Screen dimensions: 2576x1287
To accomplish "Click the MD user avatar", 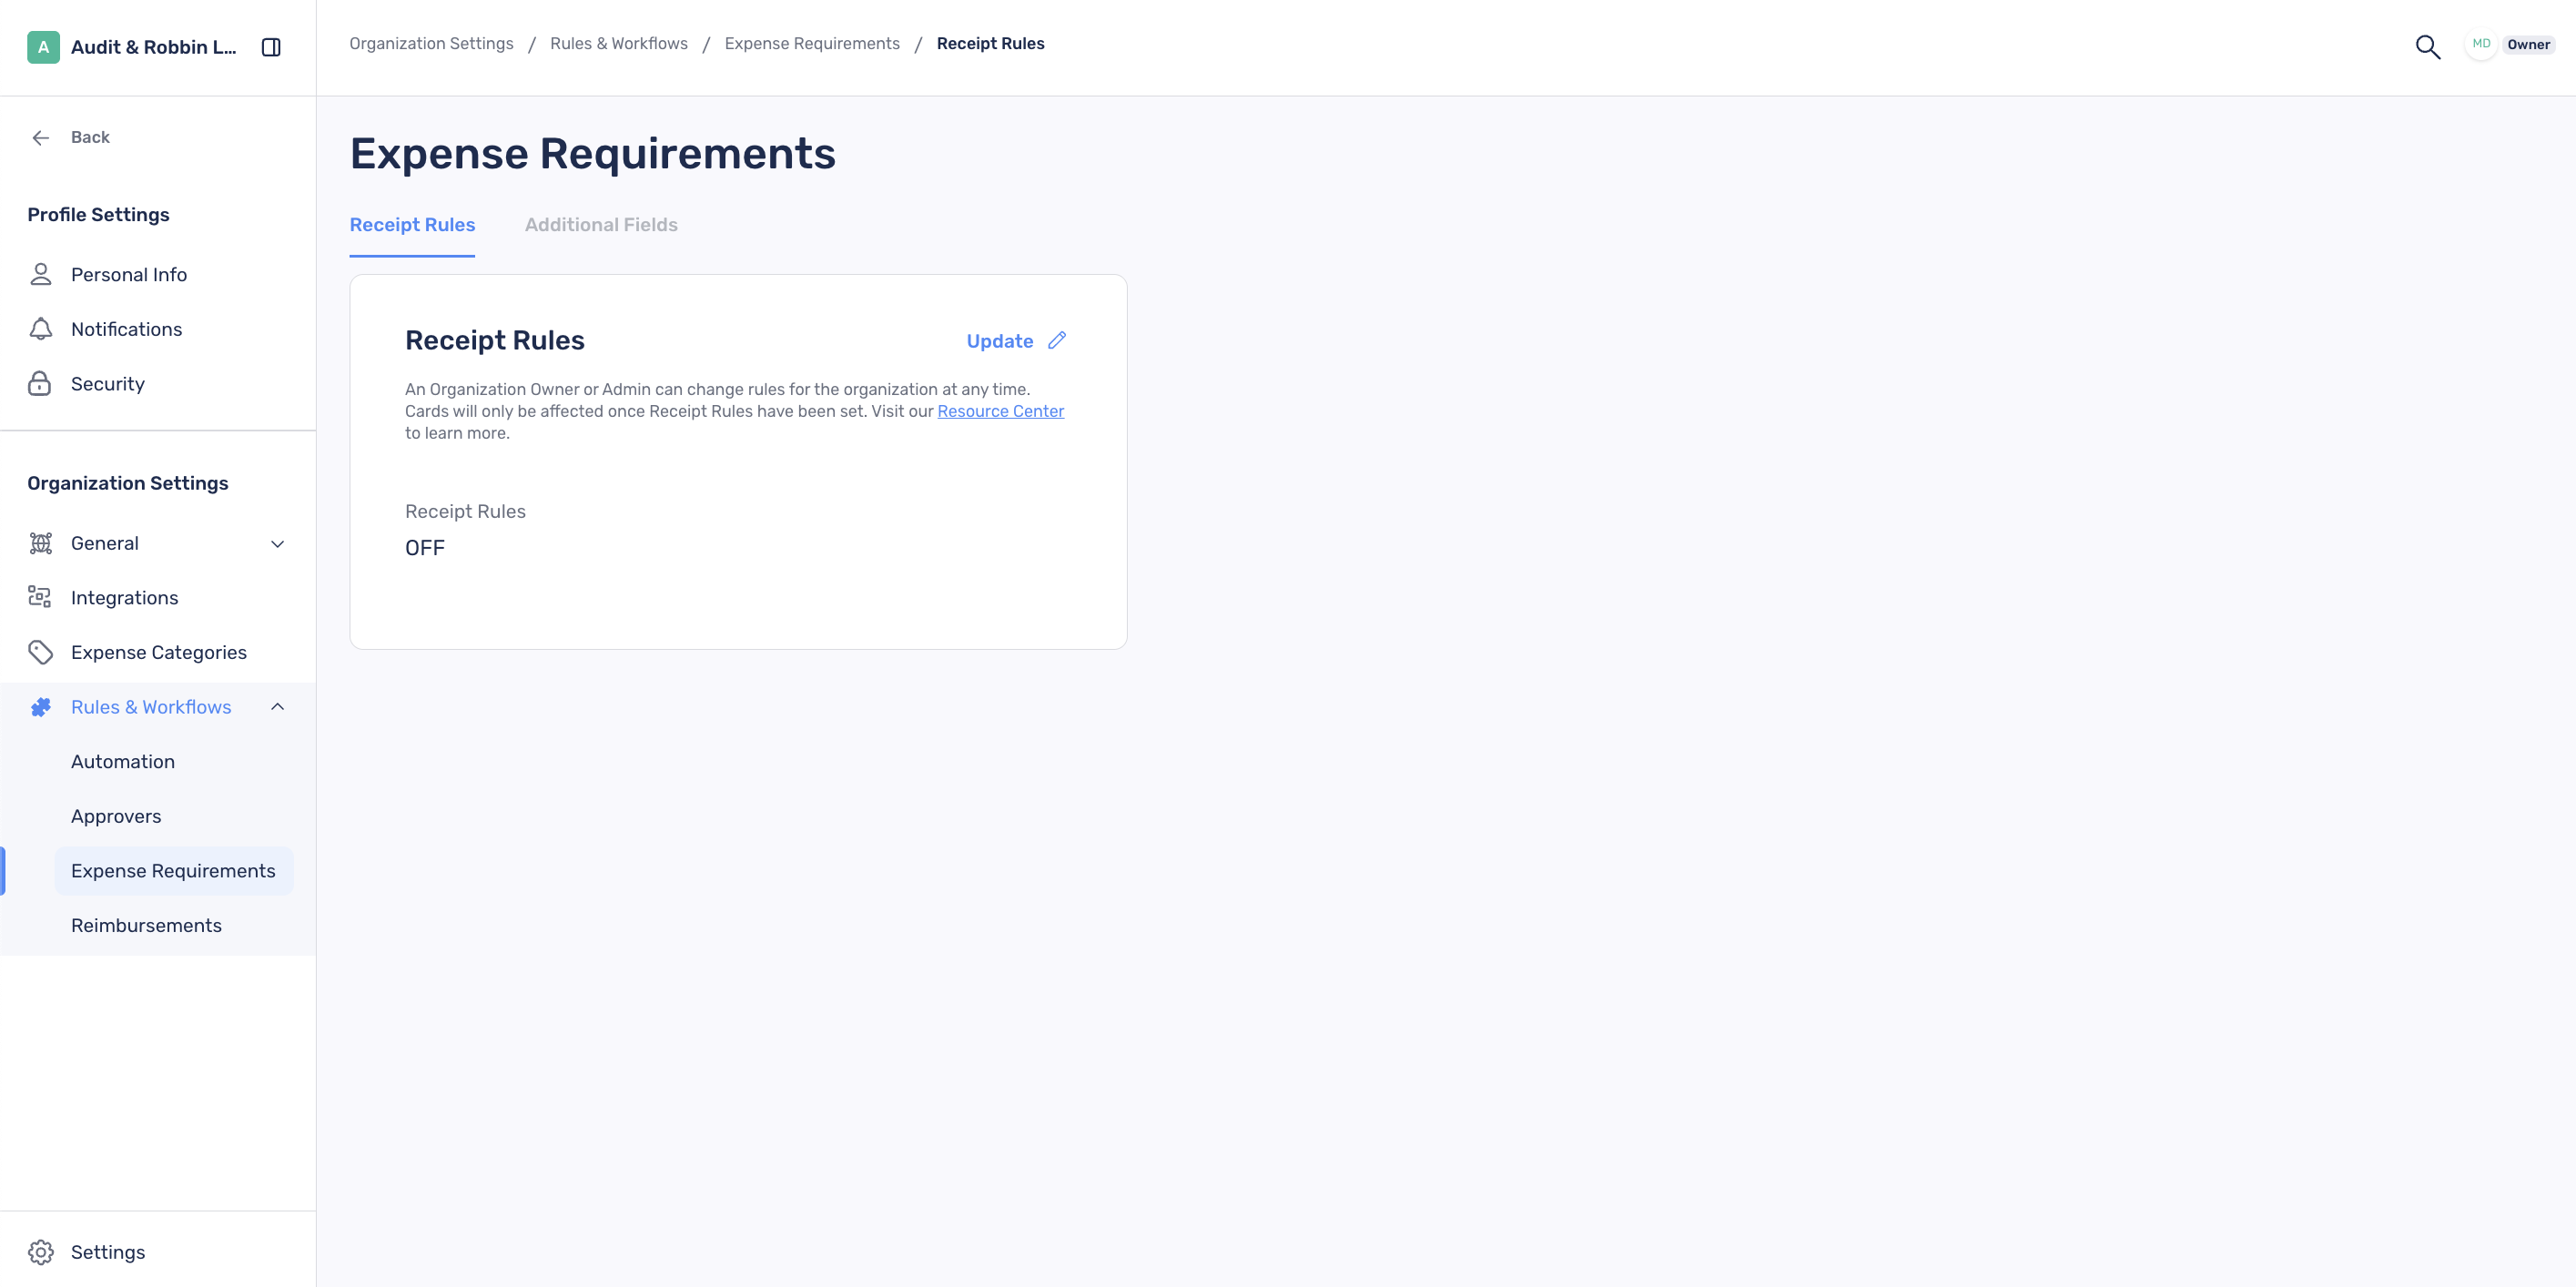I will point(2481,44).
